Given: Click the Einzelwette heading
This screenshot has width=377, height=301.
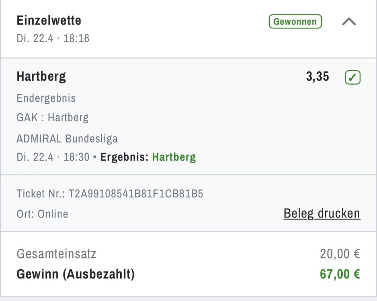Looking at the screenshot, I should point(49,20).
